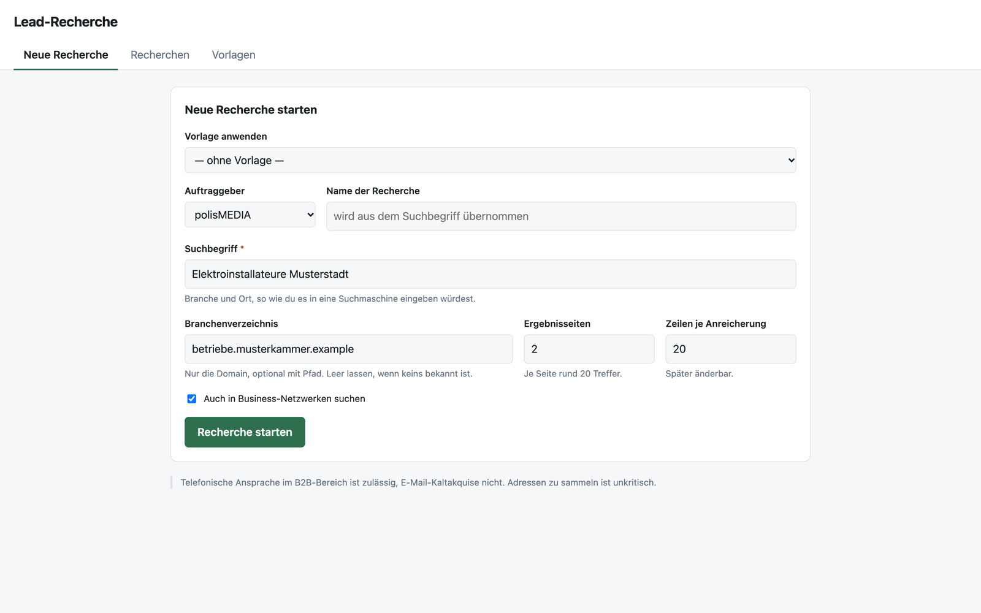Start the search with Recherche starten
981x613 pixels.
coord(245,432)
